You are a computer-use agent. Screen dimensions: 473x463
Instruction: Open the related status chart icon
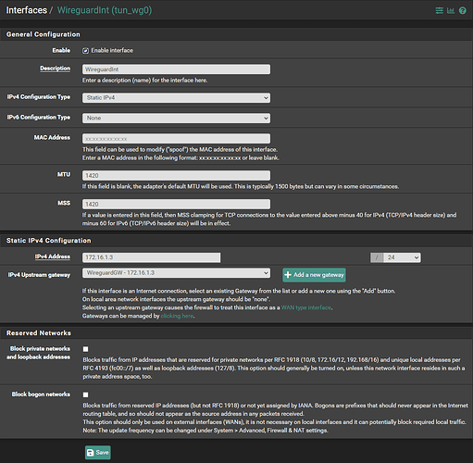[x=451, y=10]
